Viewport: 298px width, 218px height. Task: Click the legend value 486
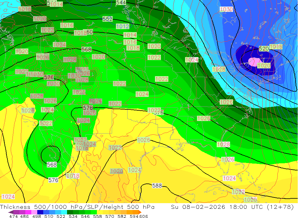click(x=24, y=216)
